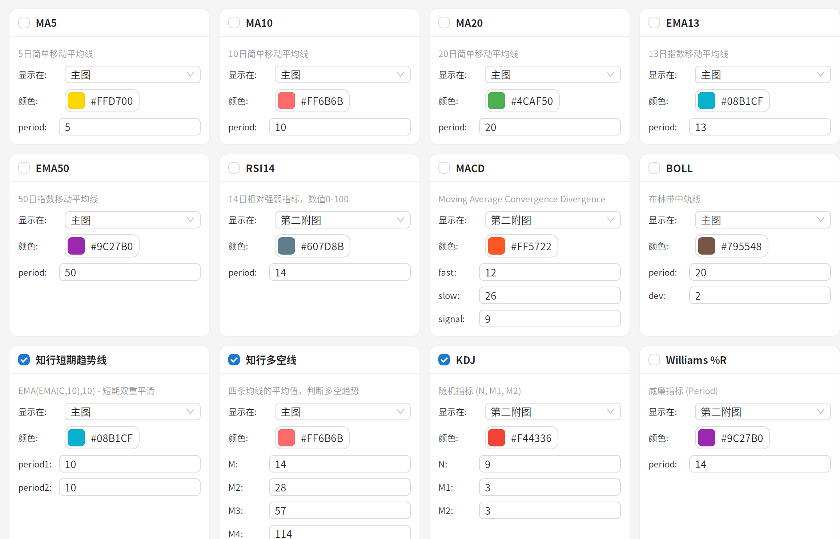Screen dimensions: 840x539
Task: Click the BOLL brown color swatch
Action: tap(706, 246)
